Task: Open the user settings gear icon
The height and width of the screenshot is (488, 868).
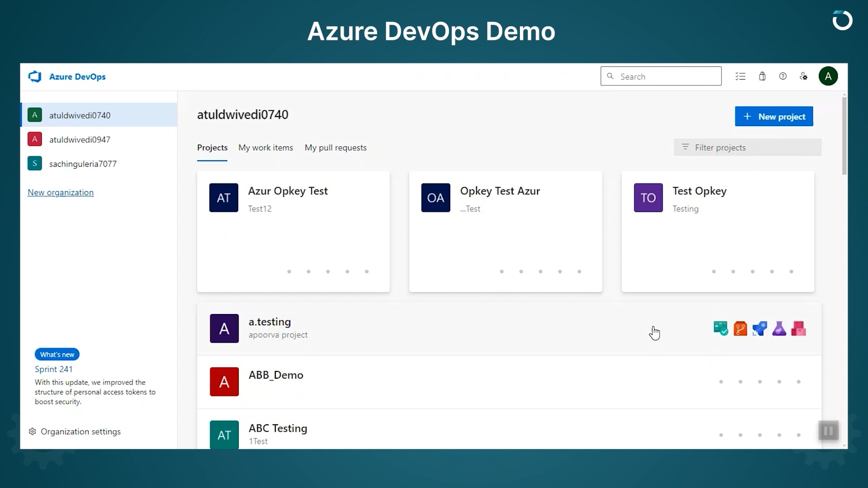Action: click(803, 76)
